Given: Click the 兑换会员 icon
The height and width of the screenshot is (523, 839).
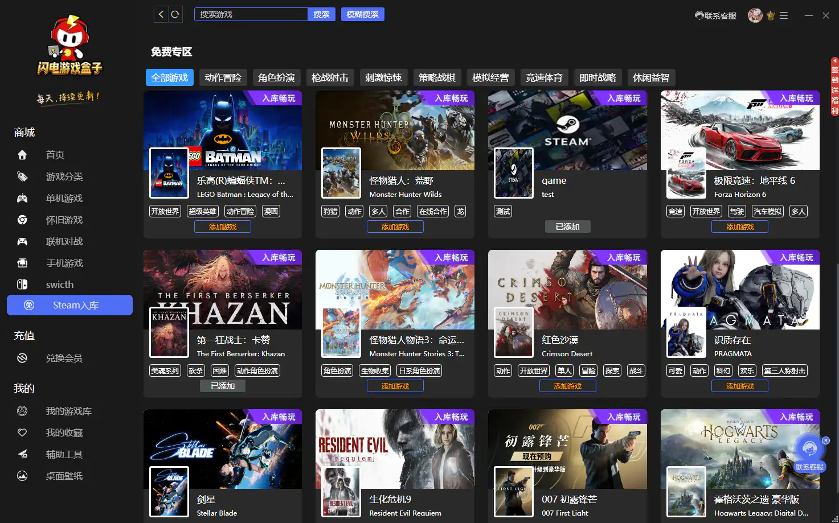Looking at the screenshot, I should point(22,358).
